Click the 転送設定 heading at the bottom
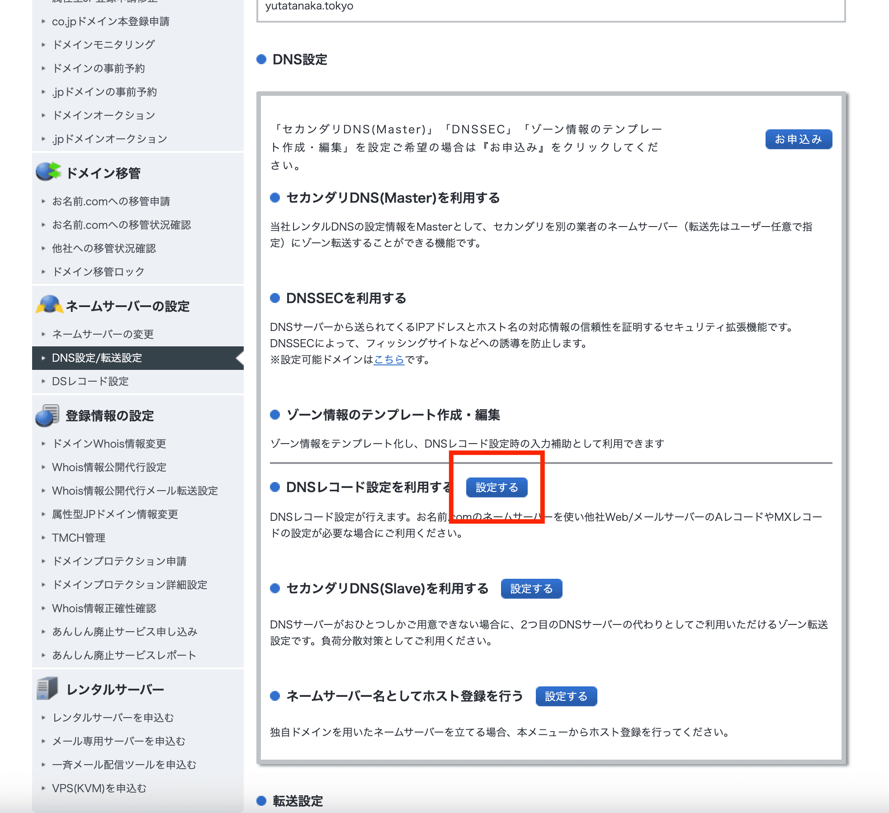The height and width of the screenshot is (813, 889). [298, 801]
